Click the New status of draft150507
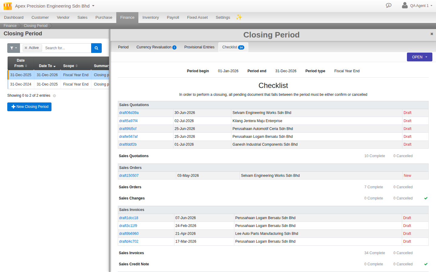Image resolution: width=436 pixels, height=272 pixels. click(x=407, y=176)
